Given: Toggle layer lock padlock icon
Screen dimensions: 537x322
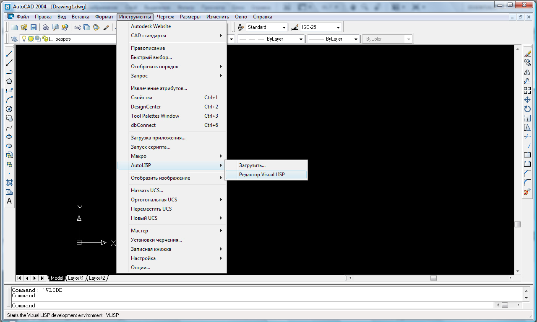Looking at the screenshot, I should [45, 39].
